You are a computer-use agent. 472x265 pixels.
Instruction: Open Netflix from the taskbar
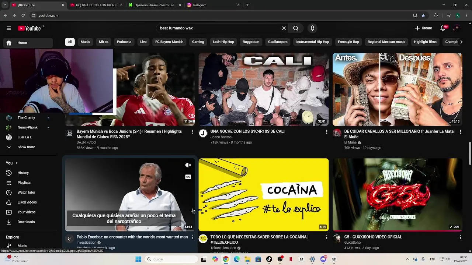[291, 259]
